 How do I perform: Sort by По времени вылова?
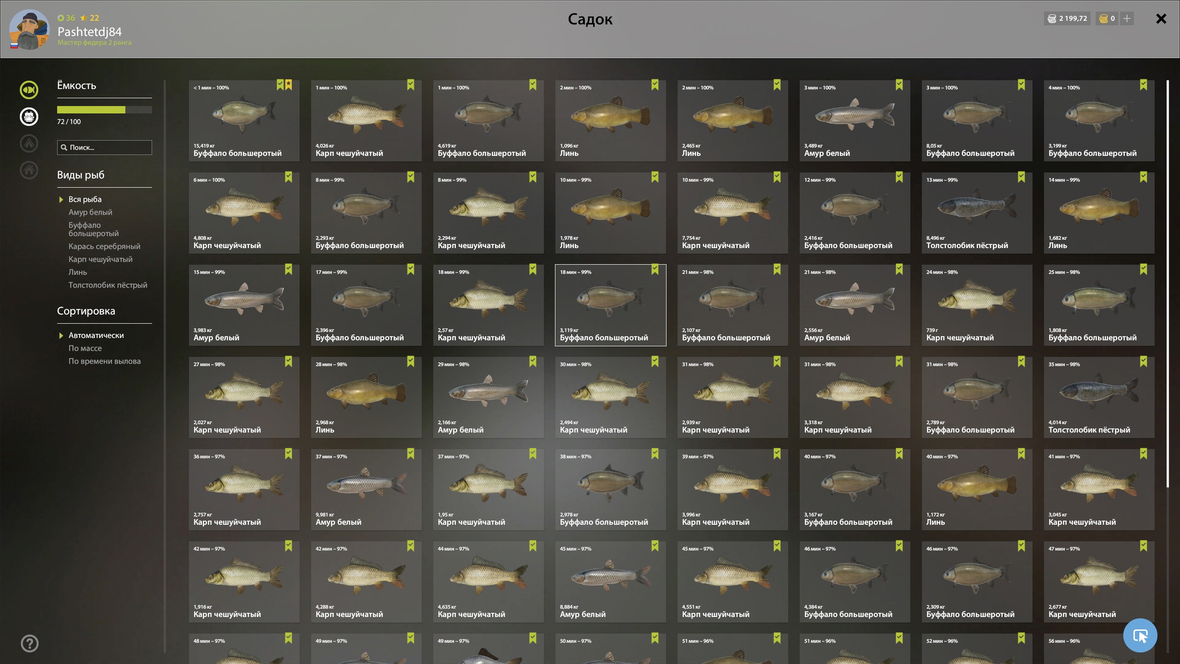coord(105,361)
